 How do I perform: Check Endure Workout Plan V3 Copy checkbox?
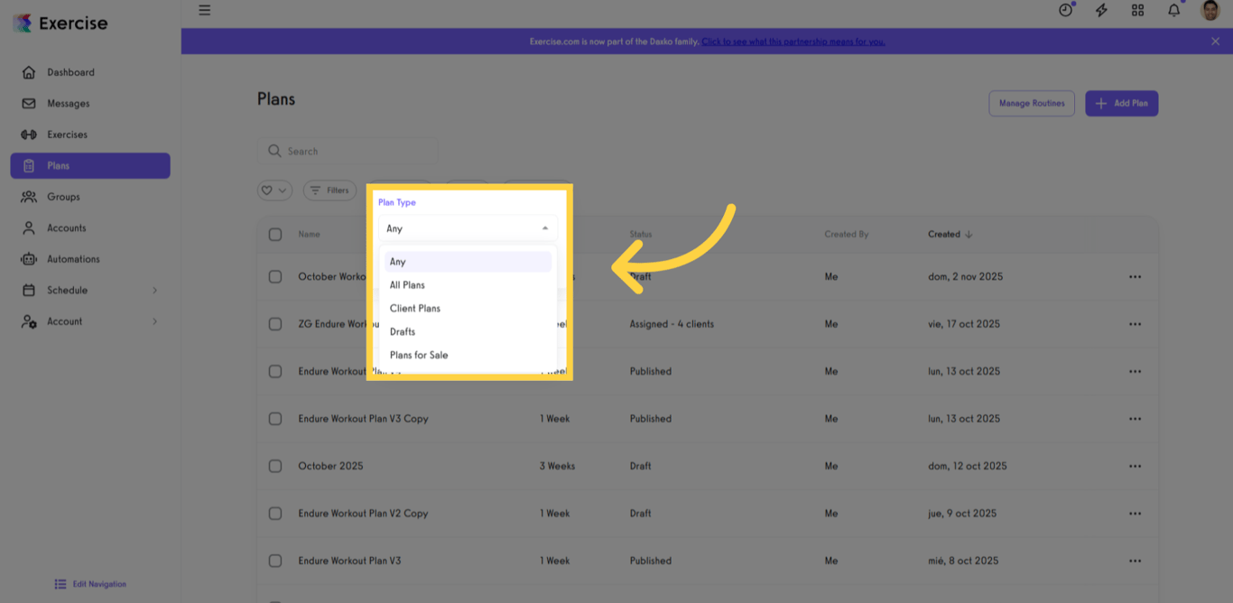[x=275, y=419]
